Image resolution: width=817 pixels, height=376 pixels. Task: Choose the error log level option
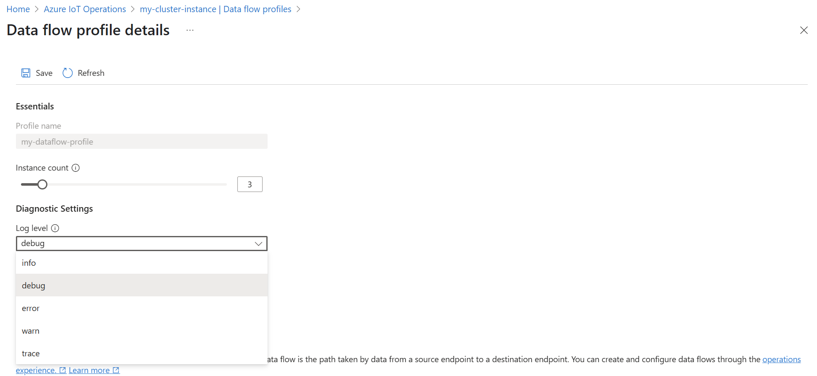coord(31,308)
